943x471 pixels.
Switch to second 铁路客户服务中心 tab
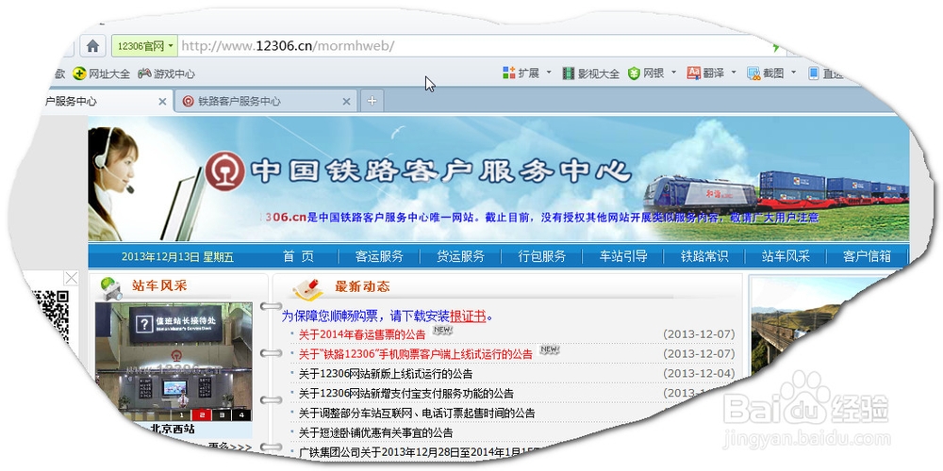point(265,101)
